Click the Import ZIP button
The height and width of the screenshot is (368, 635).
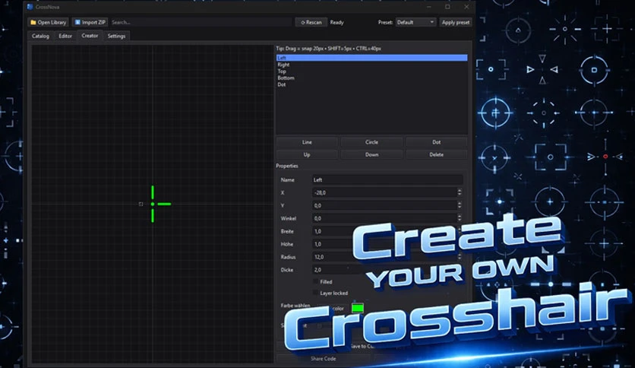(x=90, y=22)
